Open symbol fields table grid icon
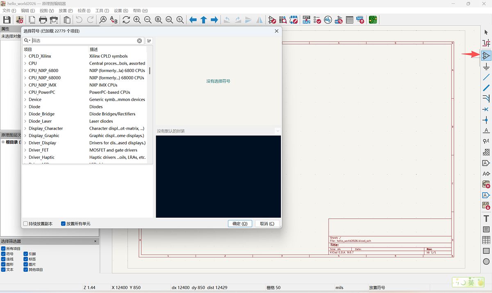492x293 pixels. point(349,20)
